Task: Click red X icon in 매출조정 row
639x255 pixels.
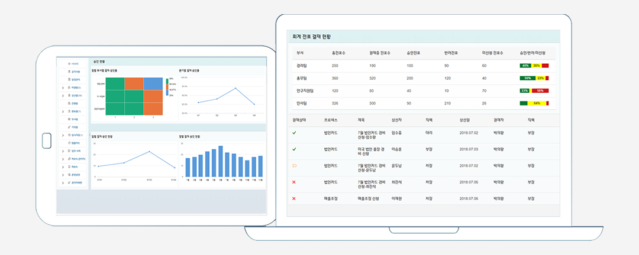Action: point(294,198)
